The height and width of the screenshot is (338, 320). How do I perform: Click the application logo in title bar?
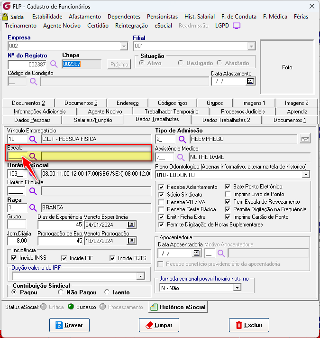click(x=7, y=6)
